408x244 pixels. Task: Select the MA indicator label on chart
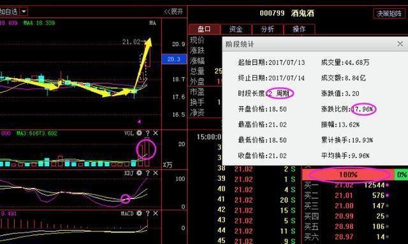tap(153, 23)
